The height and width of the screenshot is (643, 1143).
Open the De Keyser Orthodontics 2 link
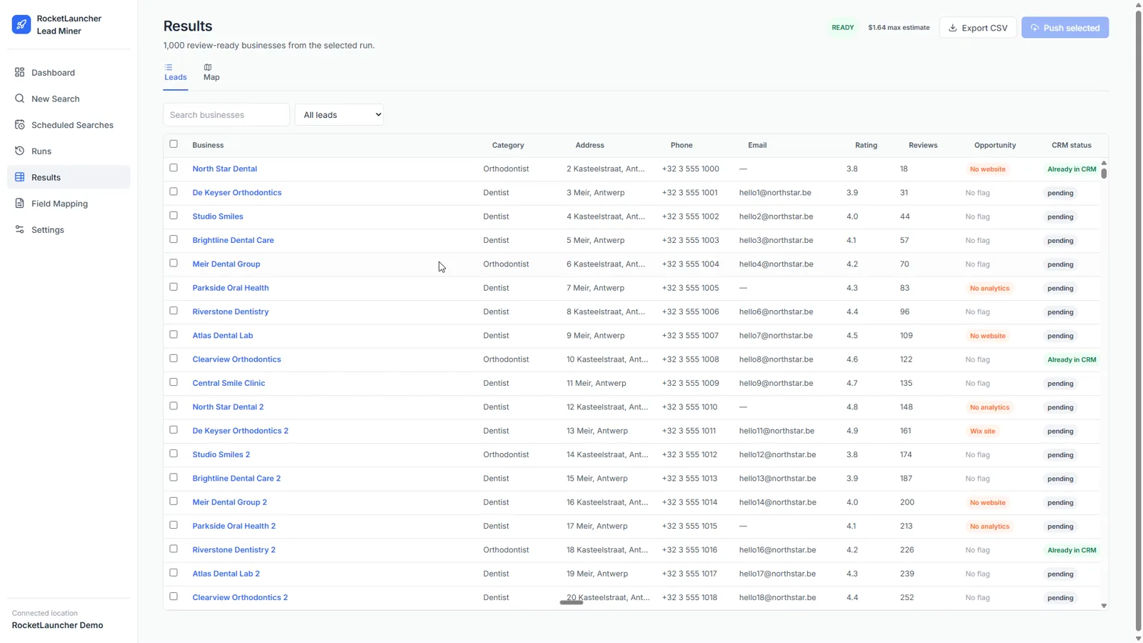pos(241,431)
